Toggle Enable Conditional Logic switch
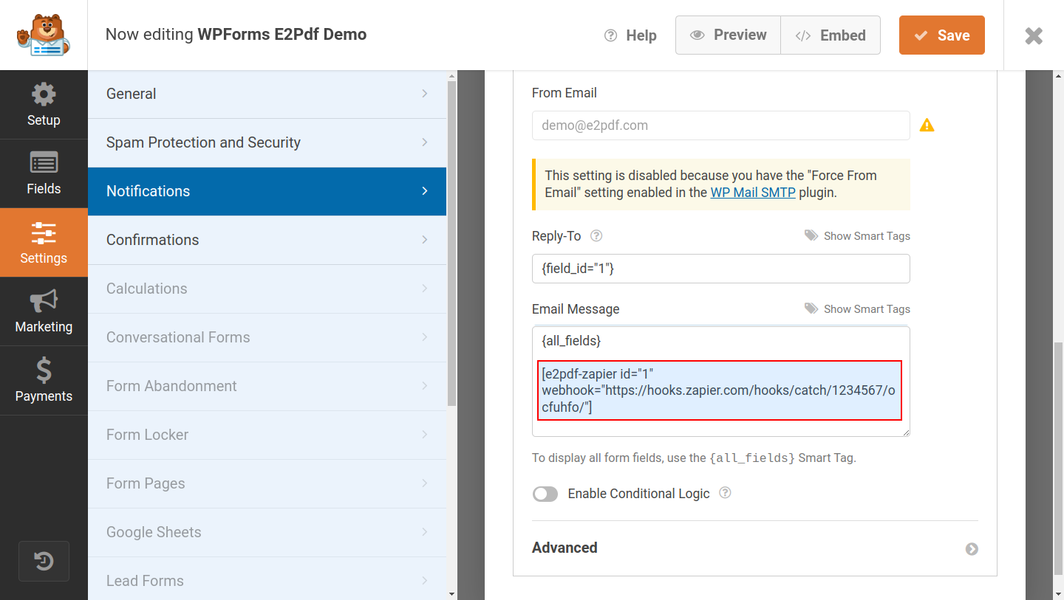This screenshot has width=1064, height=600. click(x=545, y=494)
